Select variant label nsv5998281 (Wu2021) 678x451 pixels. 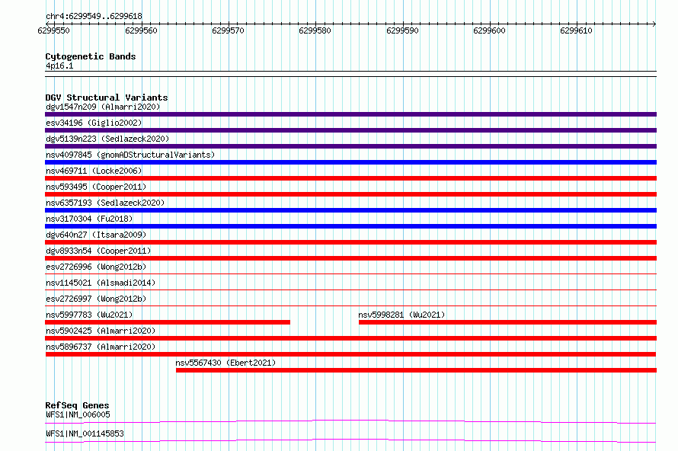point(401,315)
